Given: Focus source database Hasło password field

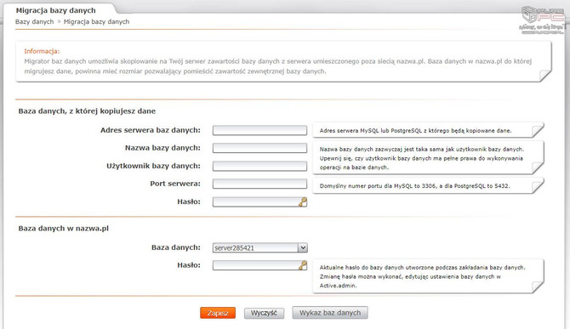Looking at the screenshot, I should [259, 201].
